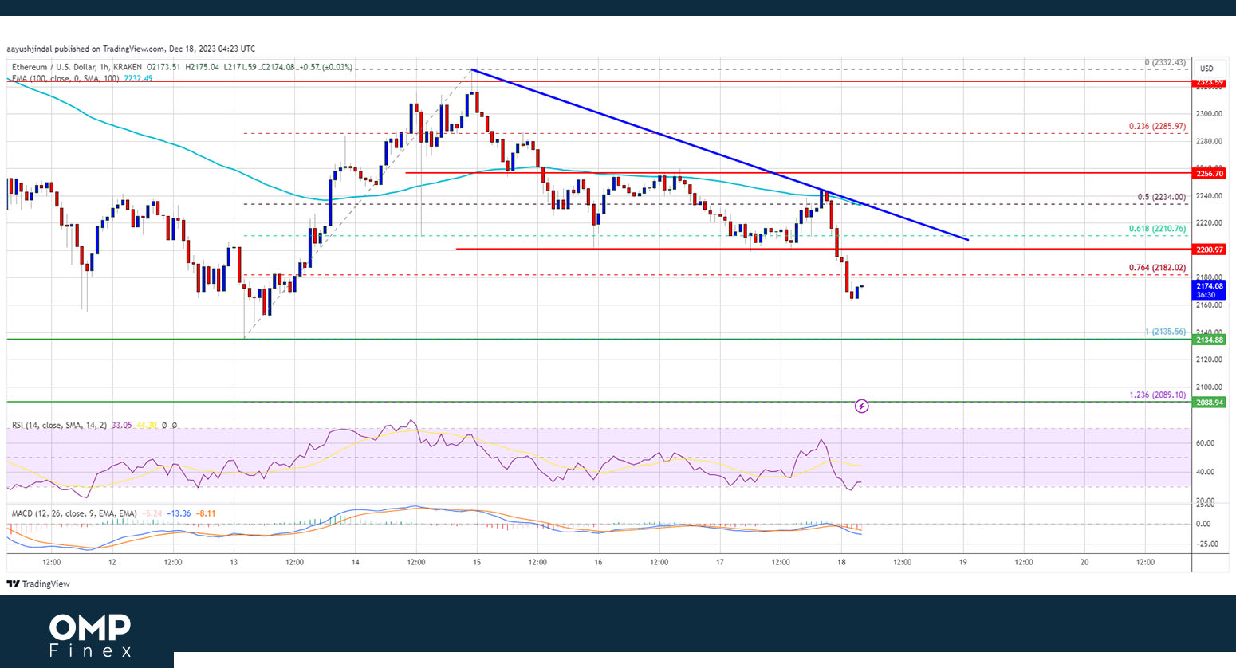Screen dimensions: 1236x668
Task: Click the date label 20 on time axis
Action: pos(1084,562)
